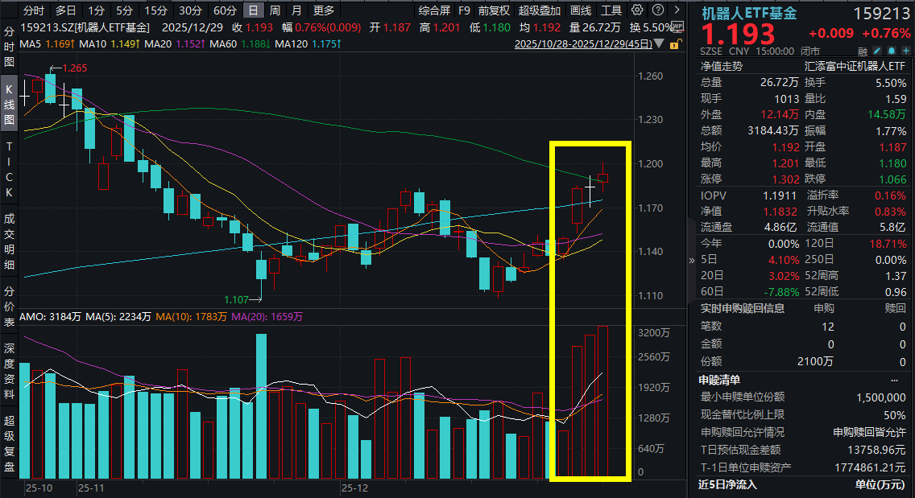The height and width of the screenshot is (498, 915).
Task: Select the 分时图 side tab
Action: coord(10,48)
